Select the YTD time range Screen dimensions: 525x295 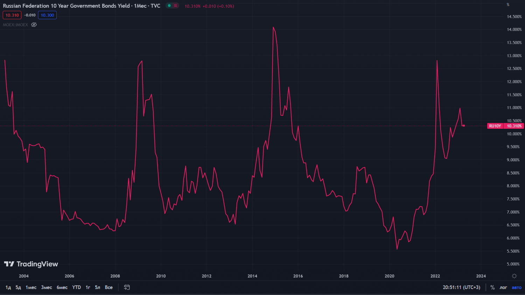pyautogui.click(x=76, y=287)
